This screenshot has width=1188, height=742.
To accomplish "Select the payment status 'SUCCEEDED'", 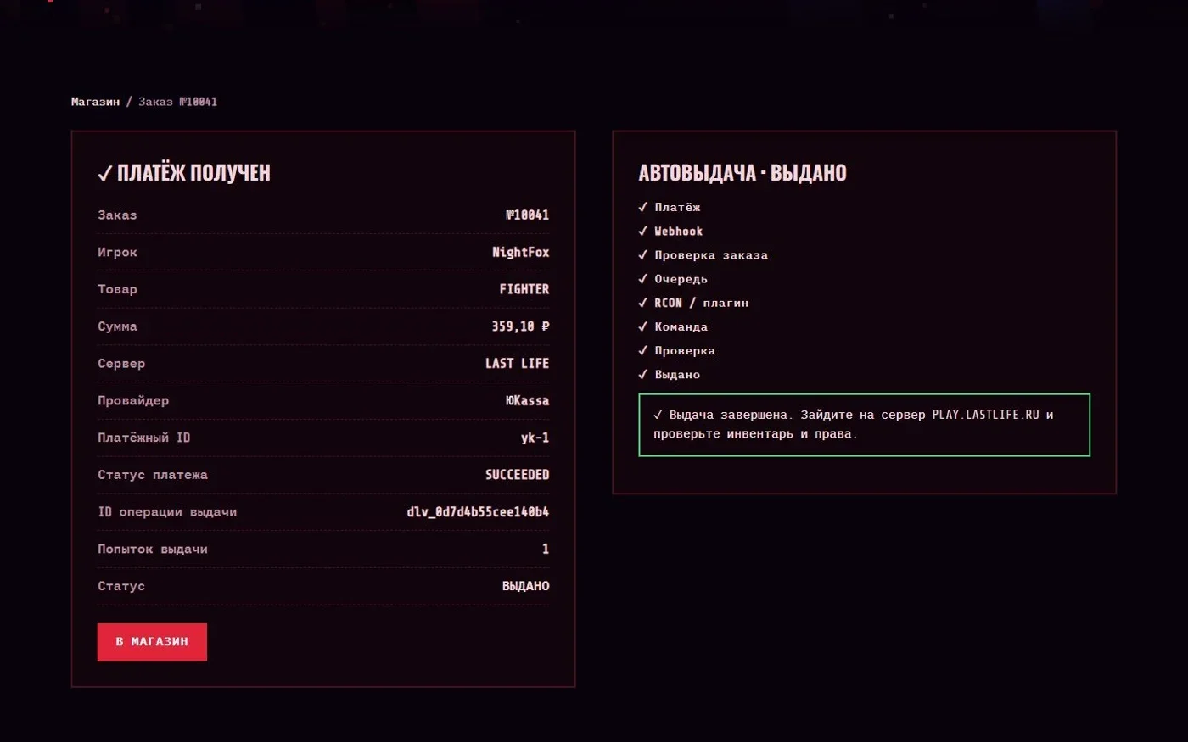I will pyautogui.click(x=517, y=475).
